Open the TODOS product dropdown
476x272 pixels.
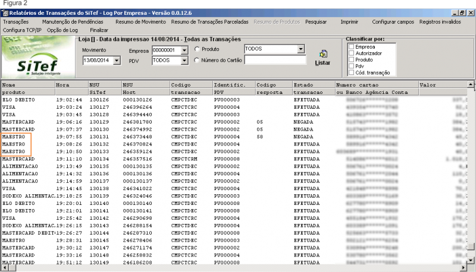(300, 49)
